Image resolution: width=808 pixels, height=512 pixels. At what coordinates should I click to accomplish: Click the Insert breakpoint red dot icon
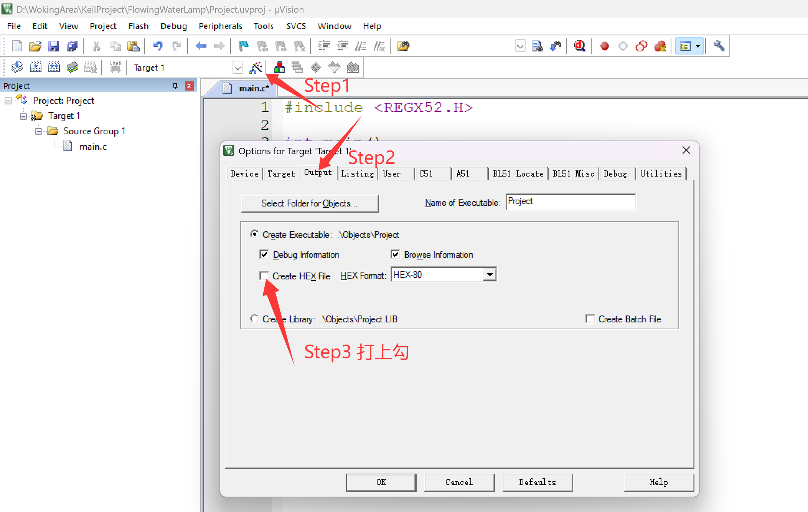[604, 46]
